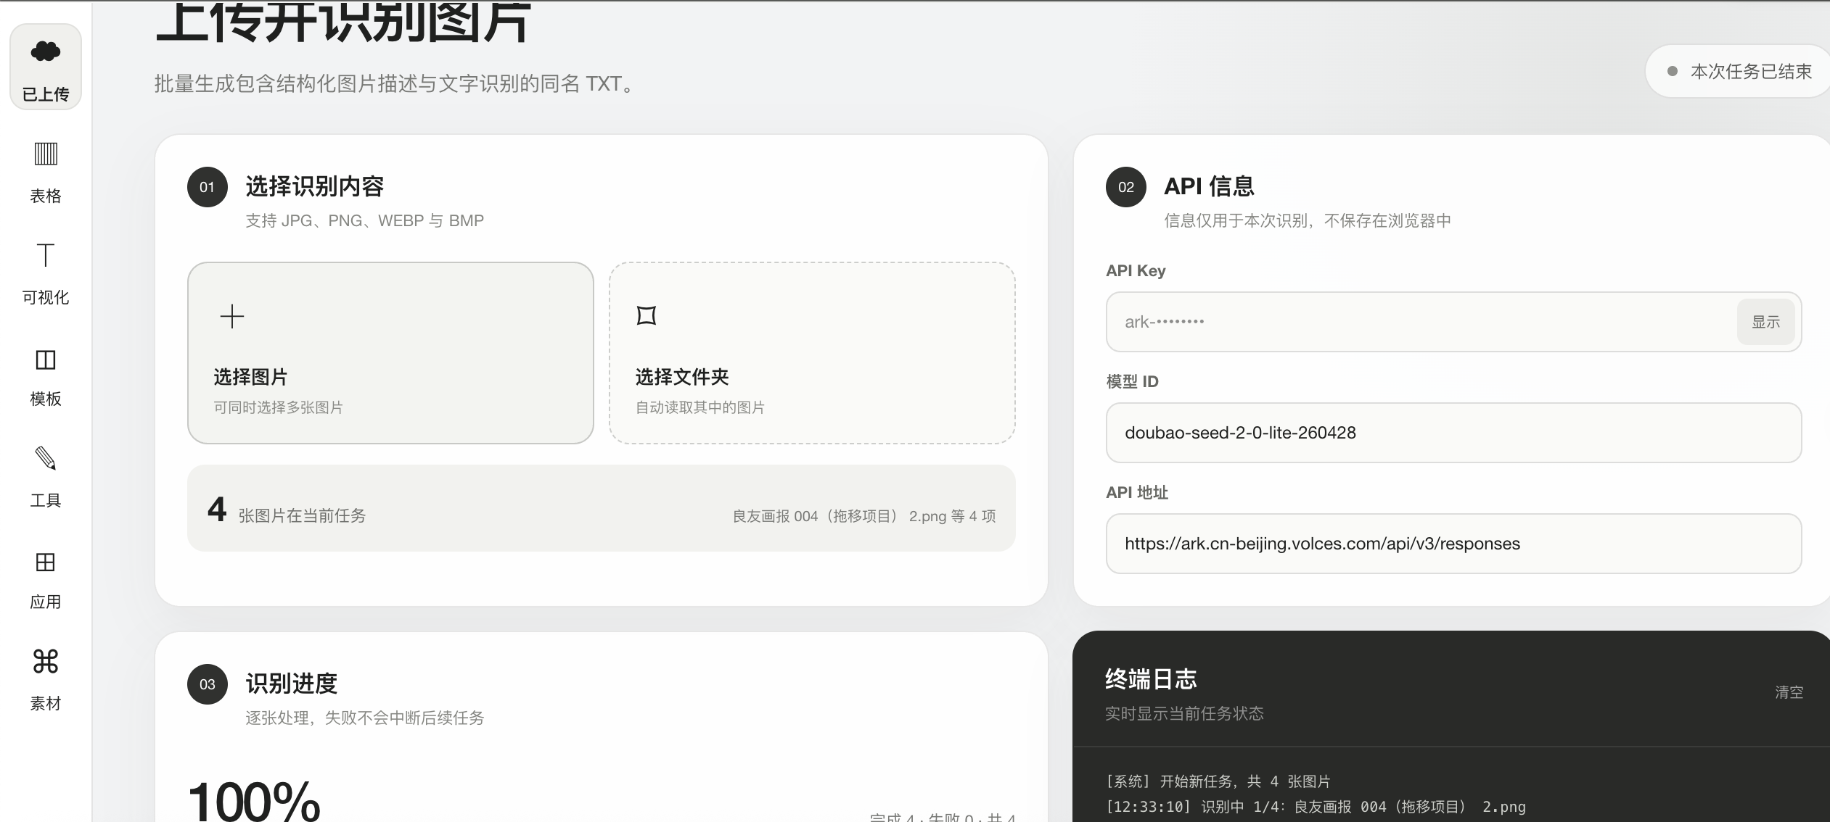This screenshot has width=1830, height=822.
Task: Click the square icon in 选择文件夹 card
Action: [x=647, y=315]
